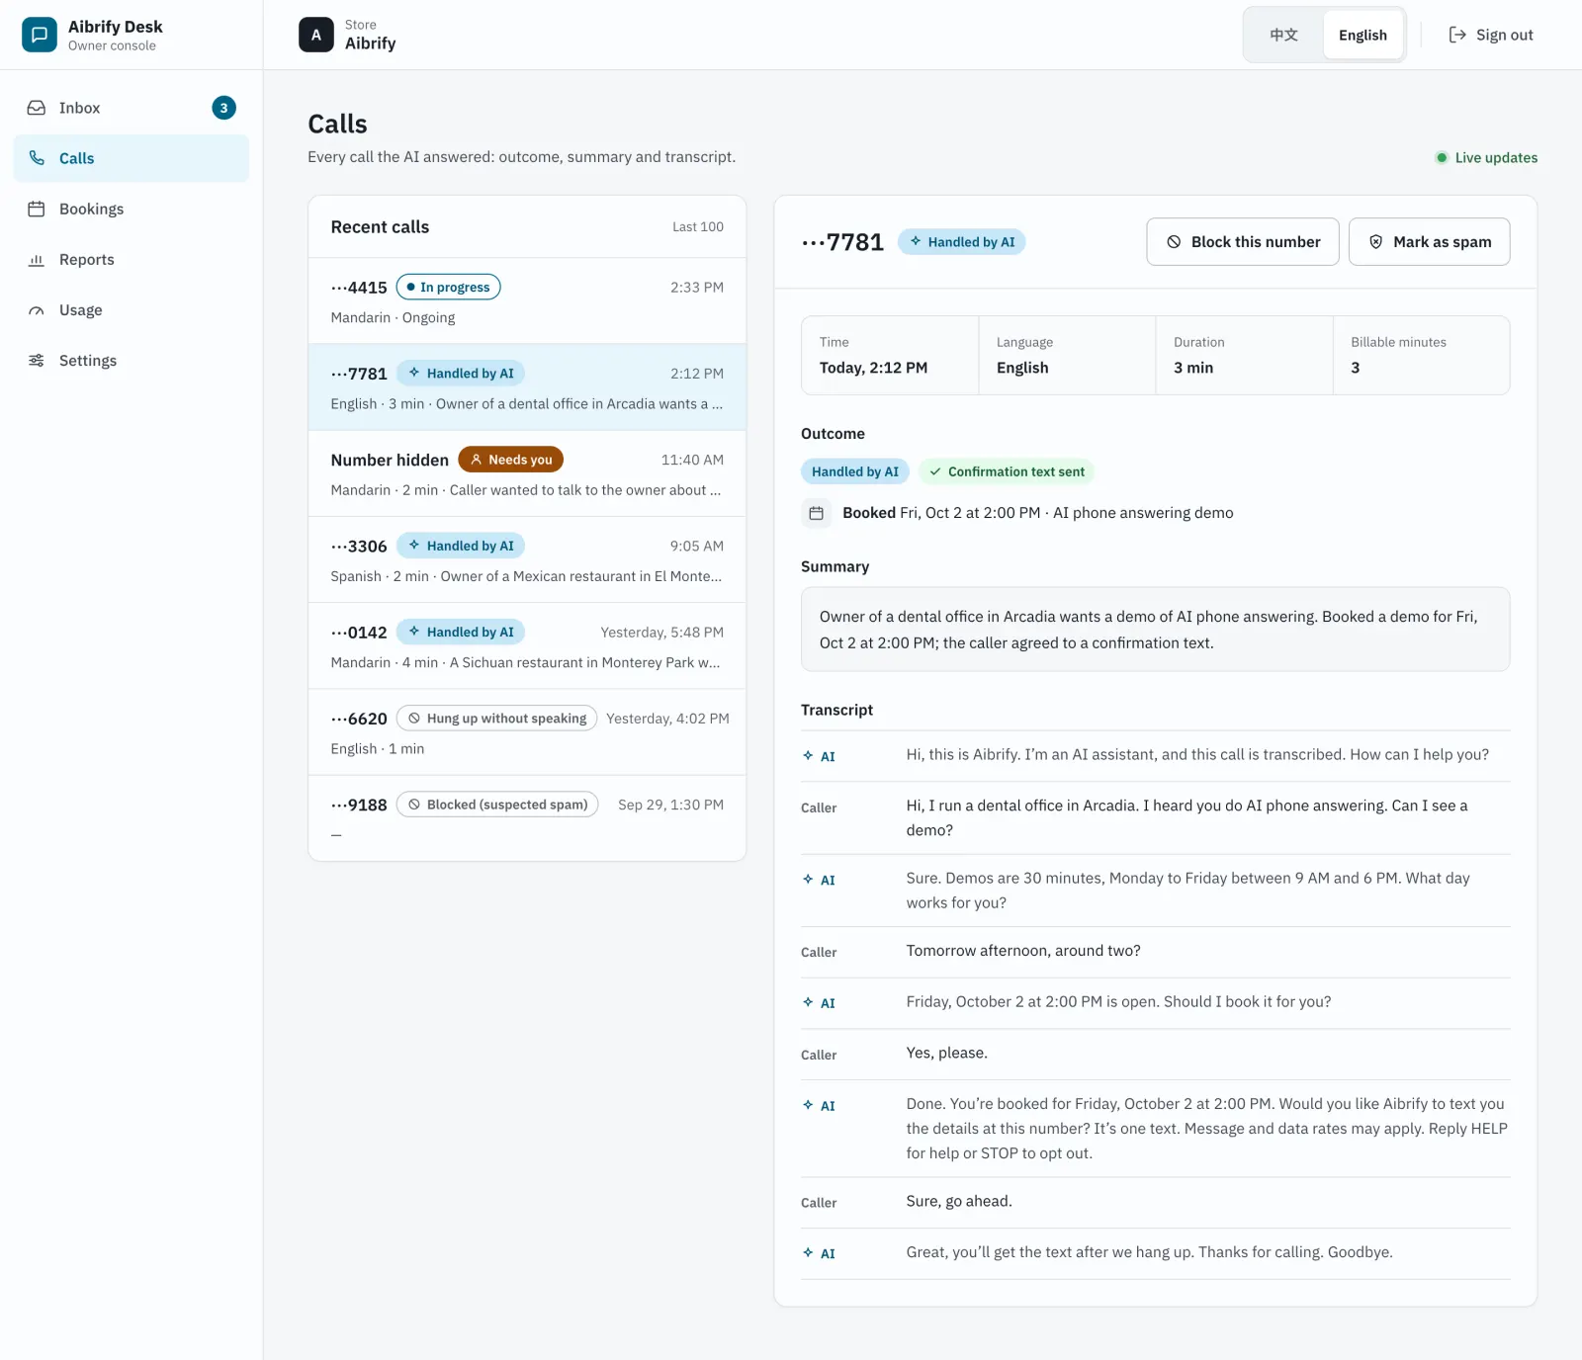This screenshot has height=1360, width=1582.
Task: Sign out of the console
Action: 1491,35
